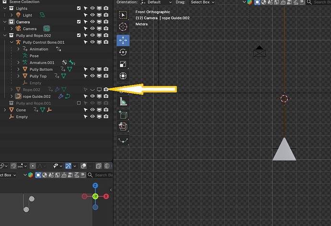The height and width of the screenshot is (226, 331).
Task: Uncheck the Lights collection checkbox
Action: coord(79,8)
